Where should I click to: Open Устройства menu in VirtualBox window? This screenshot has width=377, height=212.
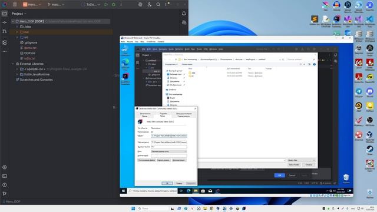pyautogui.click(x=151, y=42)
